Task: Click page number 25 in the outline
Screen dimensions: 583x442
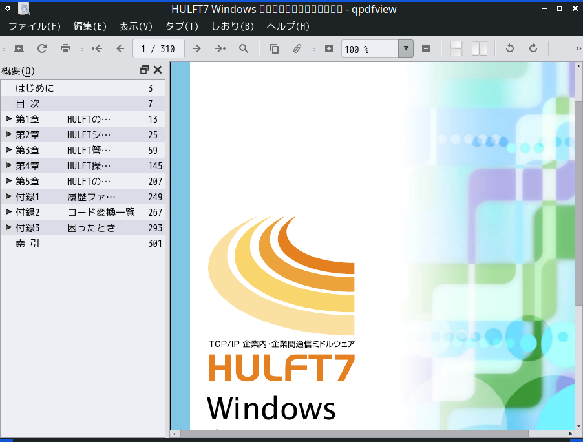Action: (153, 134)
